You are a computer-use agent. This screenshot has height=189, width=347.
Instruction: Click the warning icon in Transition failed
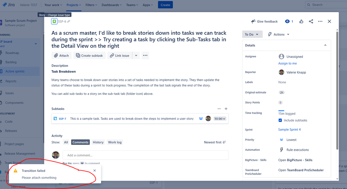(15, 171)
